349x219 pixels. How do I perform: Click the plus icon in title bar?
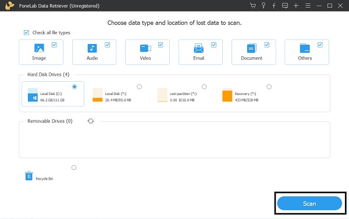click(296, 6)
